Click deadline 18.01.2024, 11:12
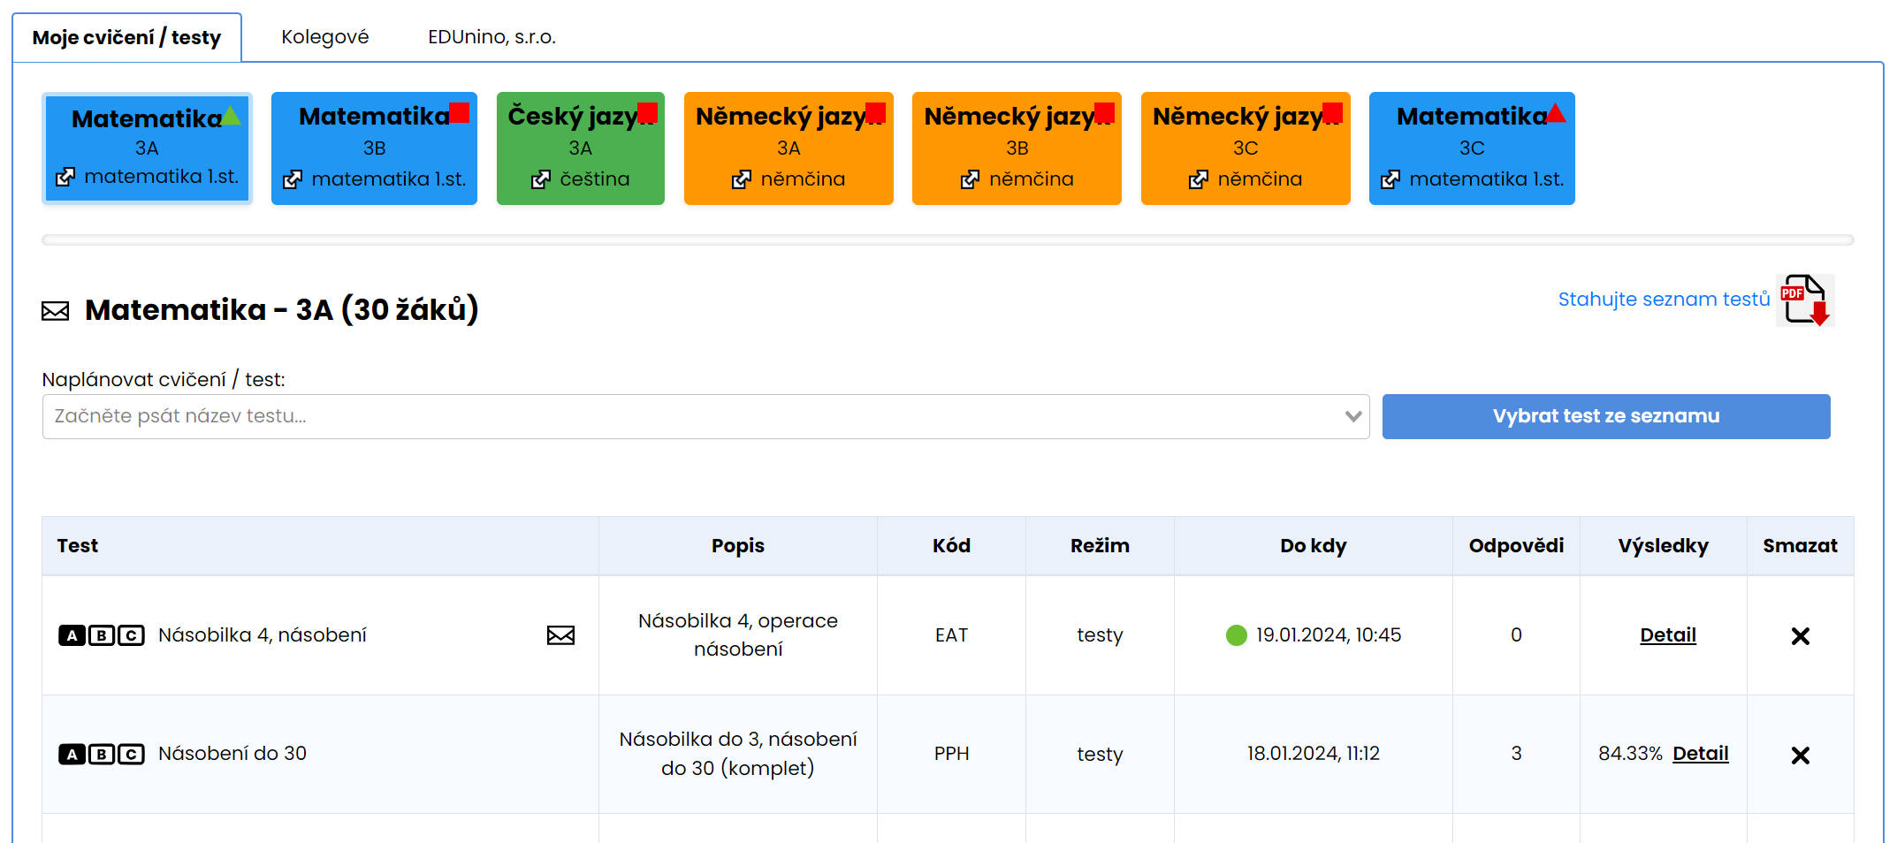1897x843 pixels. 1314,753
